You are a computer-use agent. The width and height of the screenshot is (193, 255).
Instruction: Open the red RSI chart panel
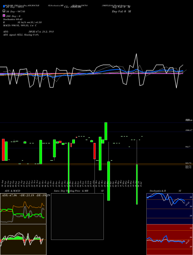pyautogui.click(x=169, y=240)
